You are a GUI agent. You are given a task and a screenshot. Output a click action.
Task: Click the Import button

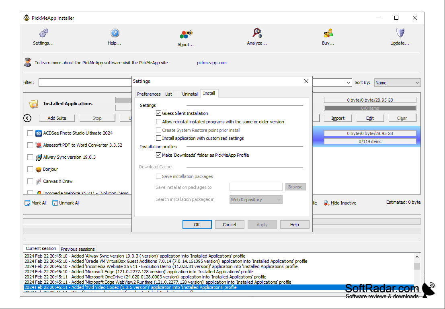[338, 118]
